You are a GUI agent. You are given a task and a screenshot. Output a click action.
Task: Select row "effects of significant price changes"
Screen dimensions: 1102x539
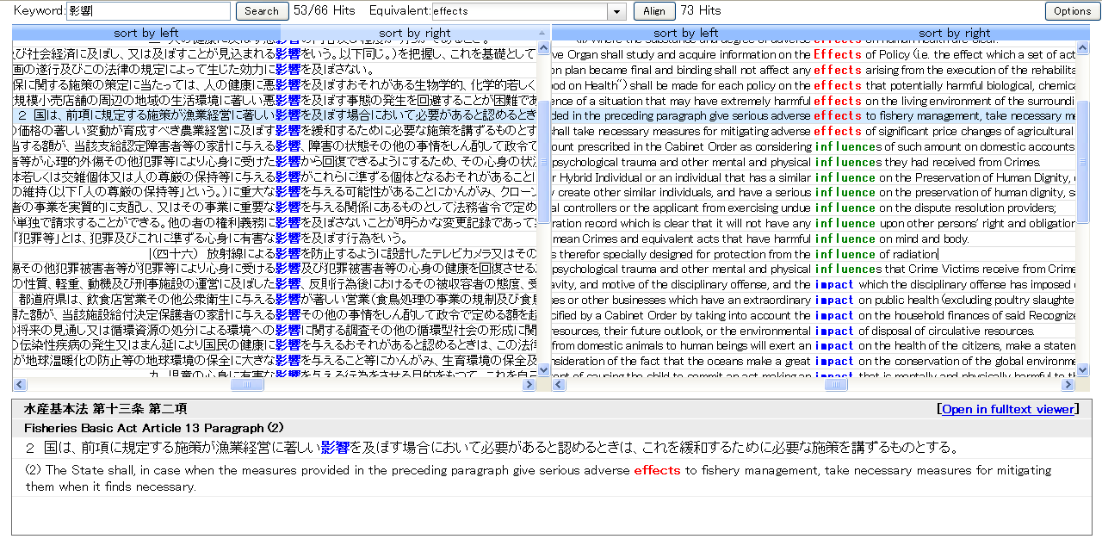[x=814, y=131]
